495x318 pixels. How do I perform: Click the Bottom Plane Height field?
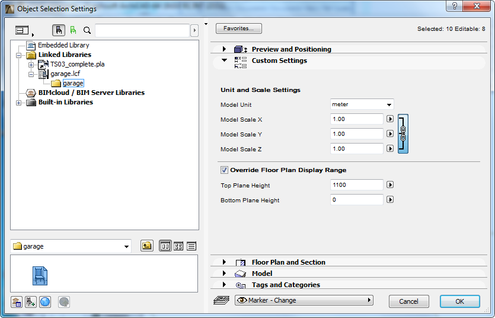(357, 199)
